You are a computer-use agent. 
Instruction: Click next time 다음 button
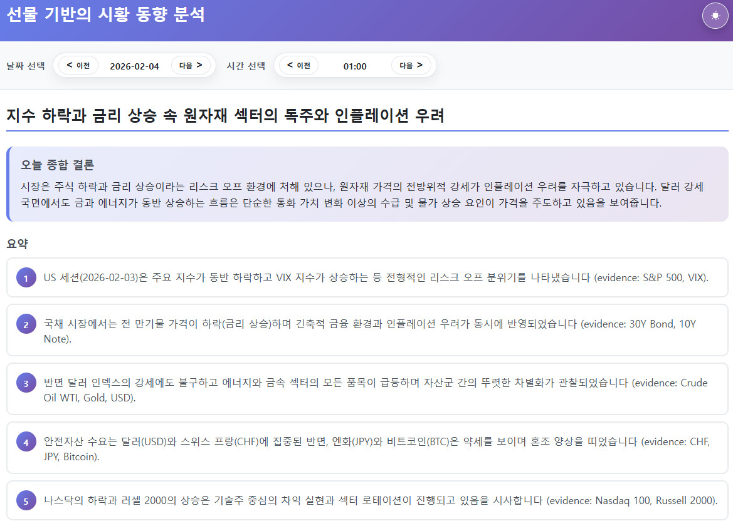click(411, 65)
